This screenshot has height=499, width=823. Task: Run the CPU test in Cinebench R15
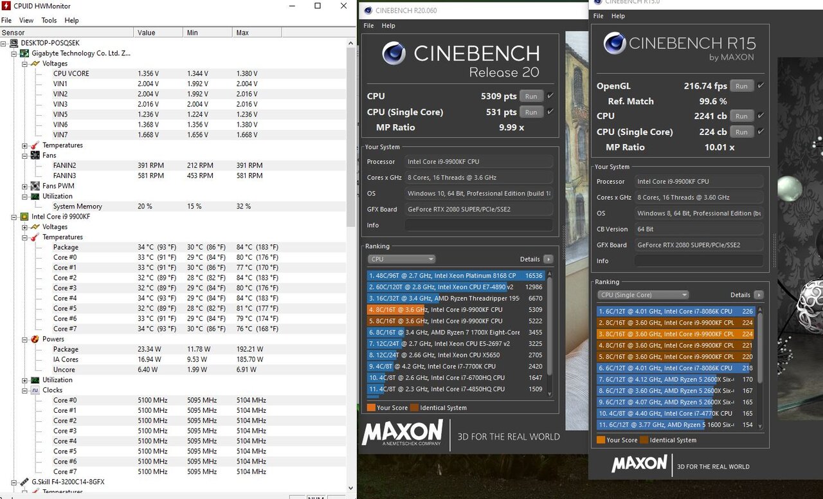coord(741,116)
